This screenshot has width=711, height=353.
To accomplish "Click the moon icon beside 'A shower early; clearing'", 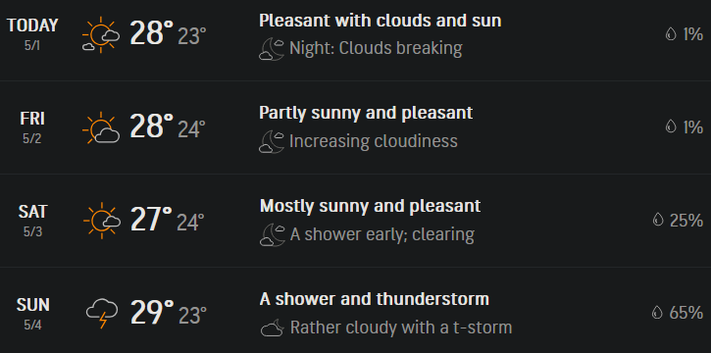I will click(273, 235).
